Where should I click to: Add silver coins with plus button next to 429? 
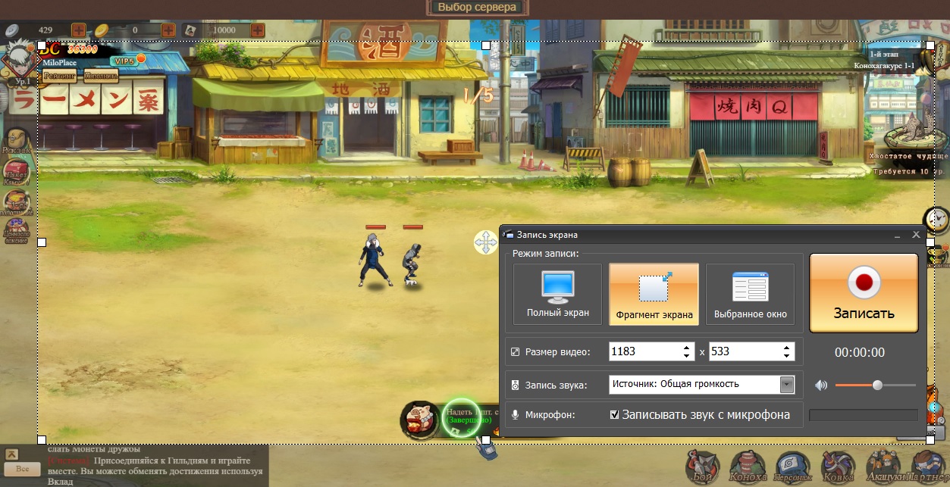click(78, 30)
